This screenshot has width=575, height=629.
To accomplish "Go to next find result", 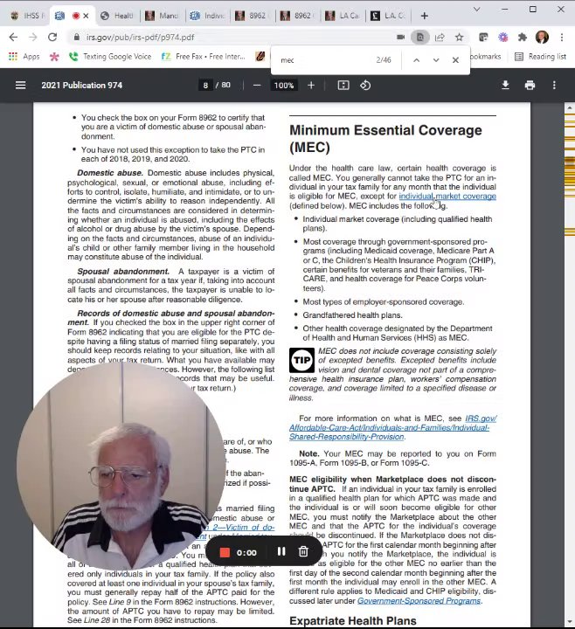I will point(436,60).
